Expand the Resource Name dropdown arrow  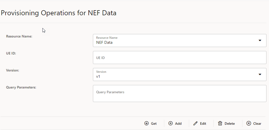coord(260,40)
